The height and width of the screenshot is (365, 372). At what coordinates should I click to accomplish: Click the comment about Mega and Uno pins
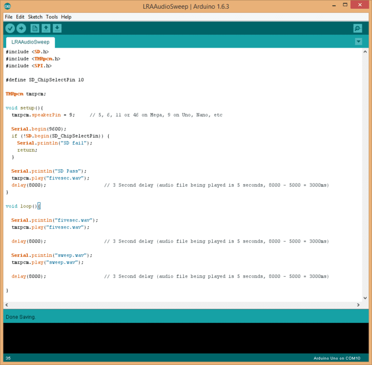point(156,115)
